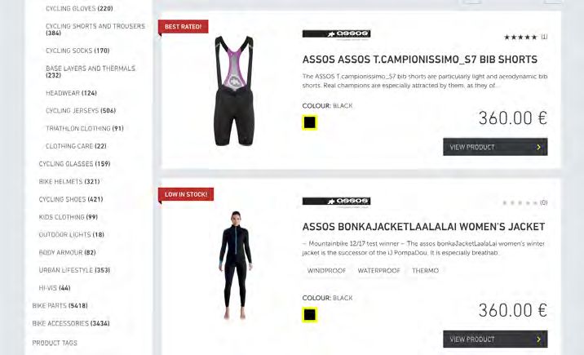This screenshot has width=584, height=355.
Task: Click the Assos logo above bib shorts
Action: tap(336, 34)
